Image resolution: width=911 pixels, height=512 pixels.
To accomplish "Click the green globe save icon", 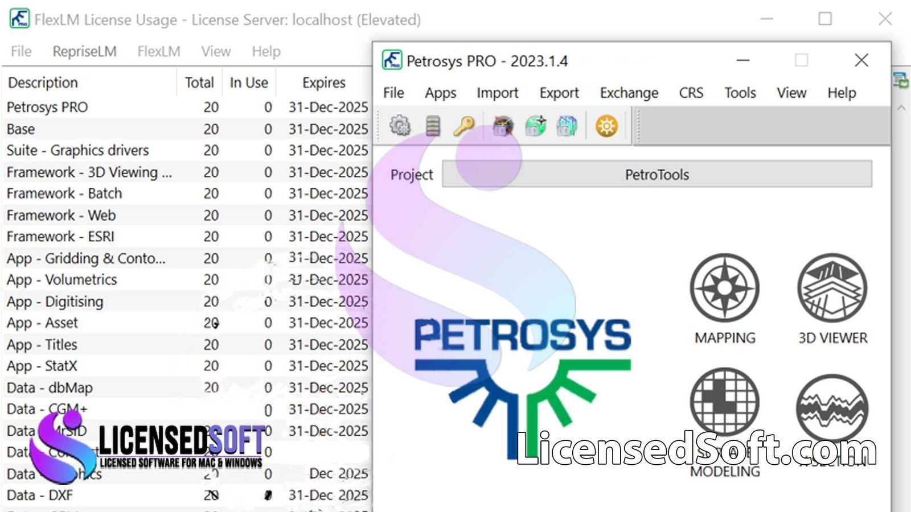I will [535, 126].
